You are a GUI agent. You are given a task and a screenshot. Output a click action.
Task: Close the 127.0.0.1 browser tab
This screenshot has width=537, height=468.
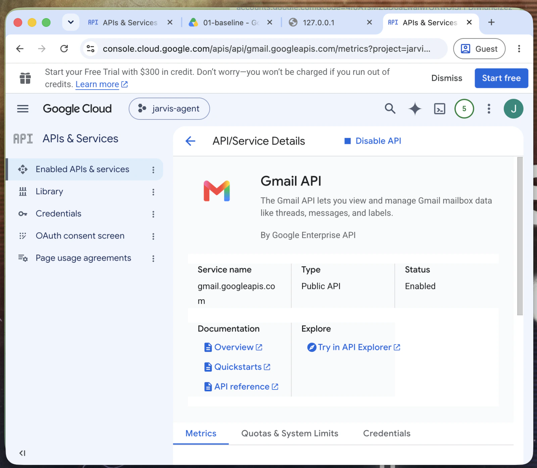(x=370, y=22)
